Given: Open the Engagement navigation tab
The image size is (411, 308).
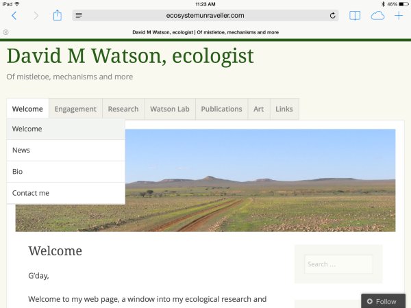Looking at the screenshot, I should pos(75,109).
